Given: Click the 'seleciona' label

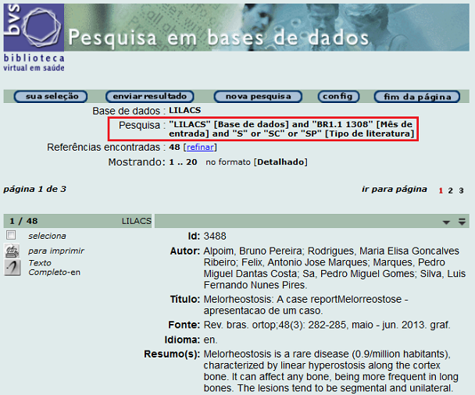Looking at the screenshot, I should [47, 236].
